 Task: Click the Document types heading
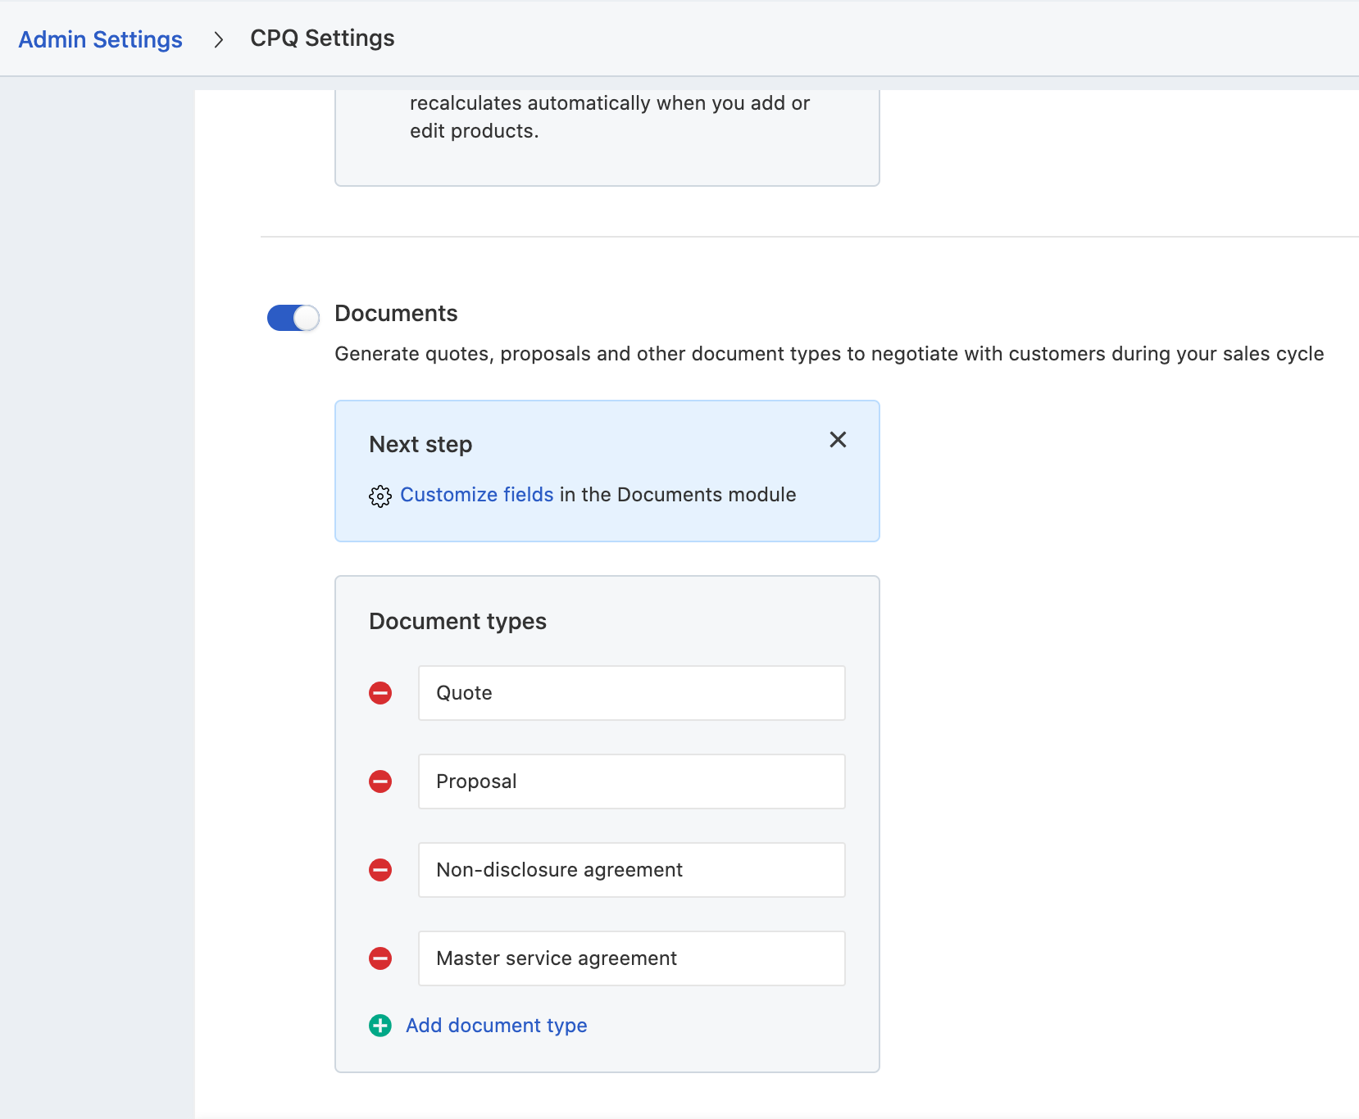click(457, 621)
